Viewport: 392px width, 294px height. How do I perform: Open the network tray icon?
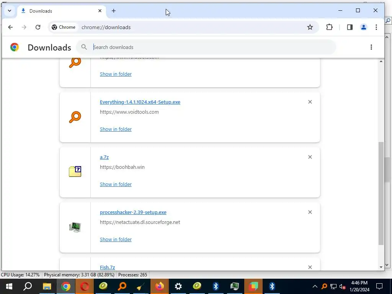pyautogui.click(x=333, y=286)
